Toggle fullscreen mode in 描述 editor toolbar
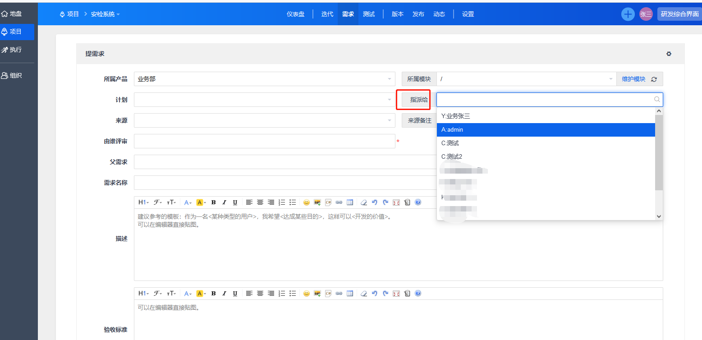The image size is (702, 340). pyautogui.click(x=396, y=202)
